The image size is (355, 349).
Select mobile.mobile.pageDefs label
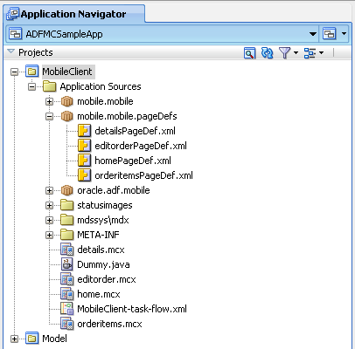(127, 116)
